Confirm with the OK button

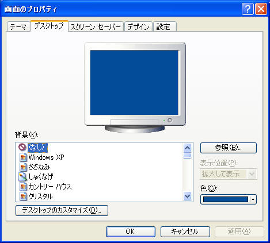(x=131, y=232)
